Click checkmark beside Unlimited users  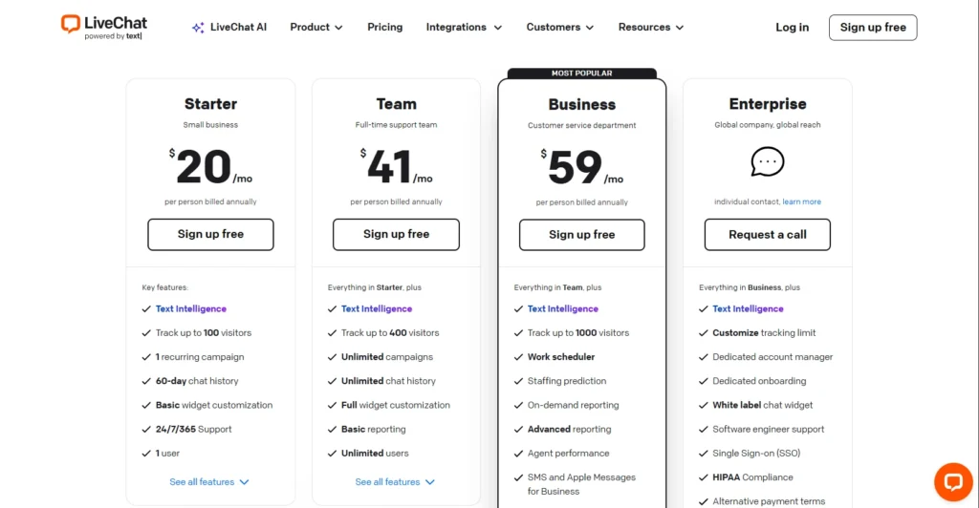tap(333, 454)
